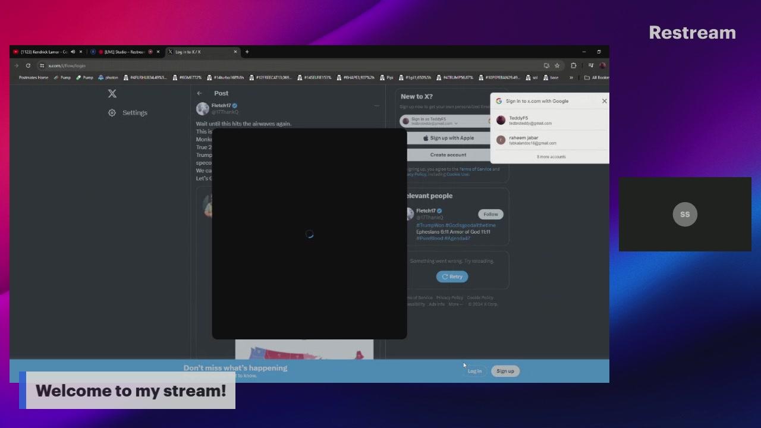Image resolution: width=761 pixels, height=428 pixels.
Task: Close the Log in to X tab
Action: (235, 52)
